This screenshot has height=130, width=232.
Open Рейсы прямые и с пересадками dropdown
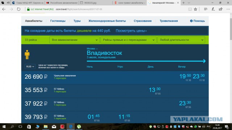coord(128,40)
